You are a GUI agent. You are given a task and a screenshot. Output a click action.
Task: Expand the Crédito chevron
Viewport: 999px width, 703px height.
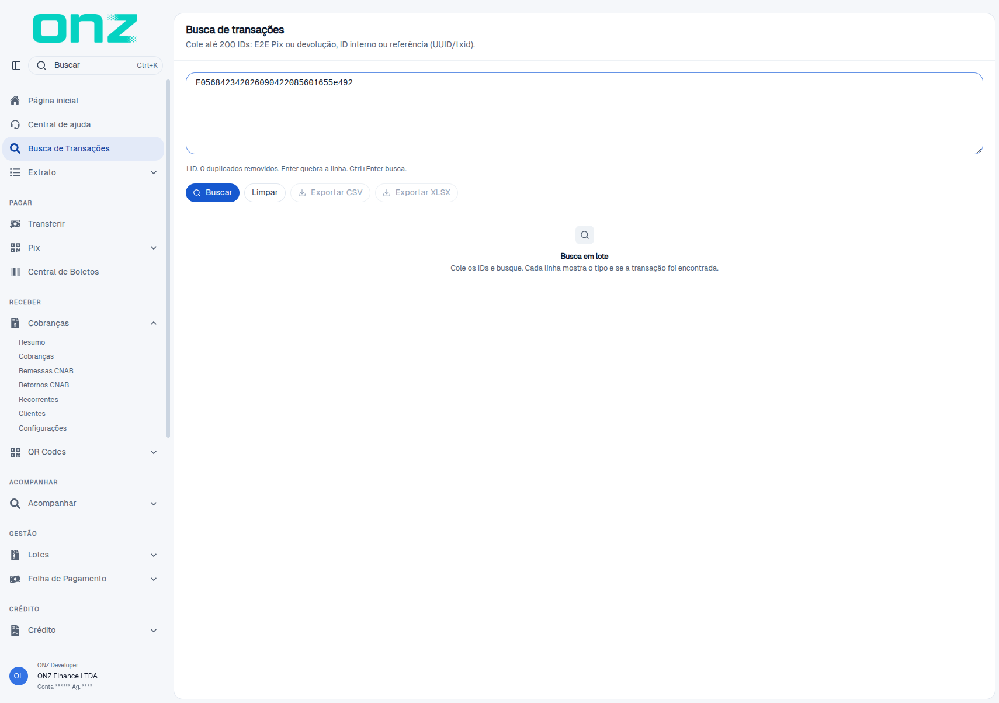pyautogui.click(x=154, y=630)
